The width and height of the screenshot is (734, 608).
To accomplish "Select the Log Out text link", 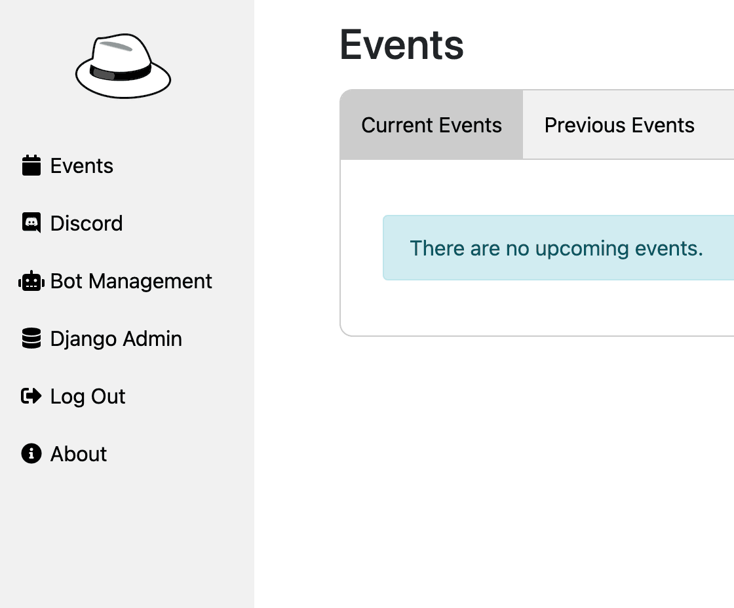I will (x=88, y=396).
